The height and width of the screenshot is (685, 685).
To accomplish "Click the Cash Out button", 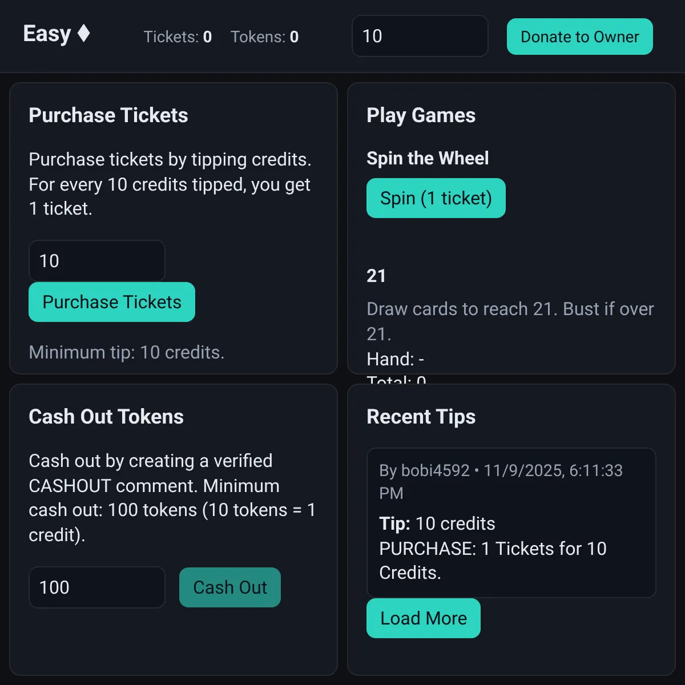I will pyautogui.click(x=230, y=587).
